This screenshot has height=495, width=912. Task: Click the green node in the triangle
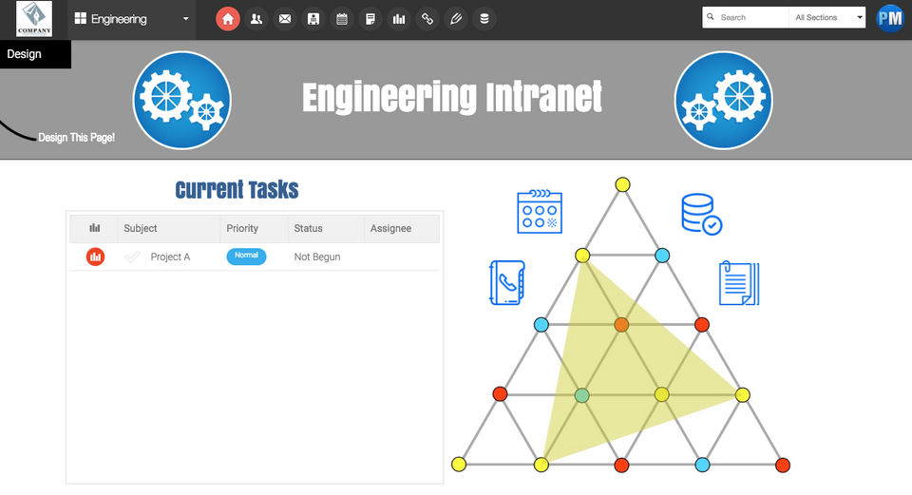[x=581, y=395]
